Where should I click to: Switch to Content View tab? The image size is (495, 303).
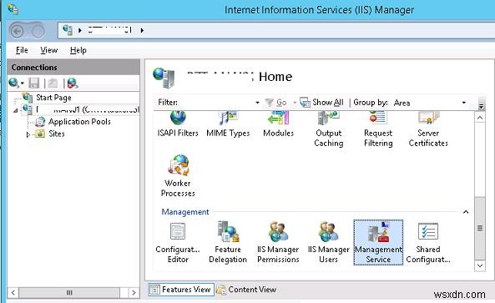pyautogui.click(x=246, y=290)
